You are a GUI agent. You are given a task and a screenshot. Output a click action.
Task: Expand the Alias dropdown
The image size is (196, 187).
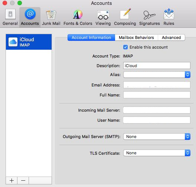[157, 75]
